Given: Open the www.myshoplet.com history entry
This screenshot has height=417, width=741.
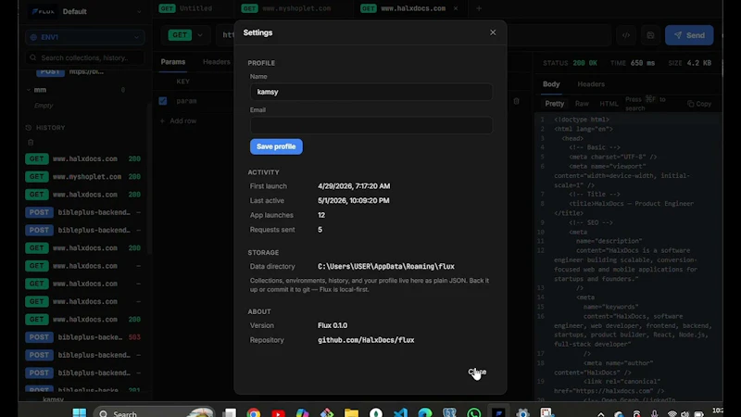Looking at the screenshot, I should click(83, 177).
